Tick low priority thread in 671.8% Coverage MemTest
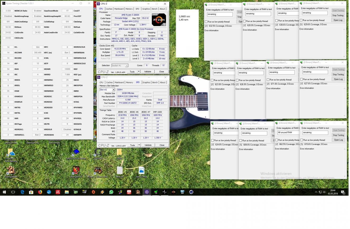Viewport: 350px width, 229px height. tap(268, 80)
